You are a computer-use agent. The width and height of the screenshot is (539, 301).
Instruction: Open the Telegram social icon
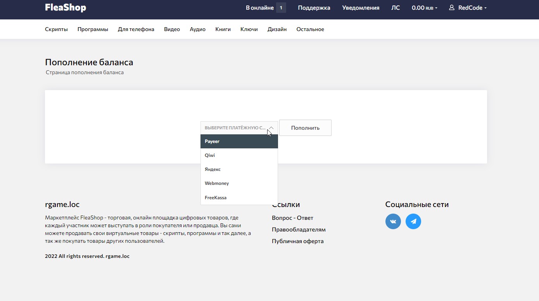[x=413, y=221]
